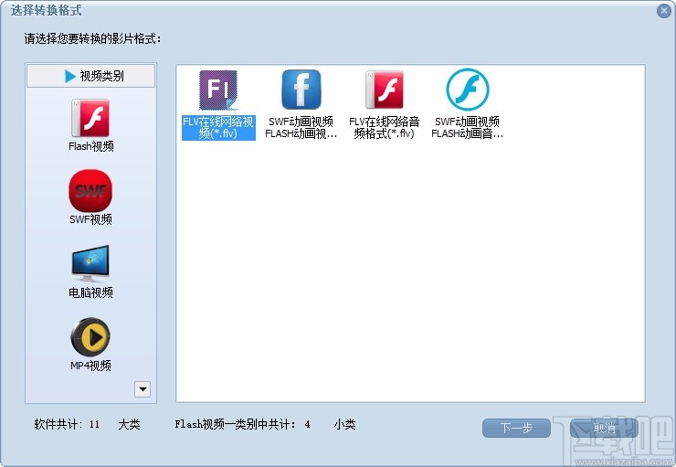Click the SWF动画视频 FLASH动画音… label
676x467 pixels.
coord(468,128)
